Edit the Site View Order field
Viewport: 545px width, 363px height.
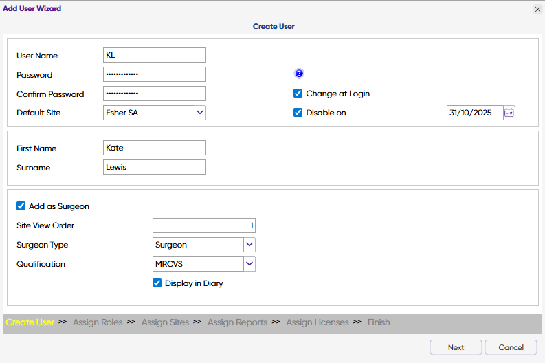tap(203, 225)
